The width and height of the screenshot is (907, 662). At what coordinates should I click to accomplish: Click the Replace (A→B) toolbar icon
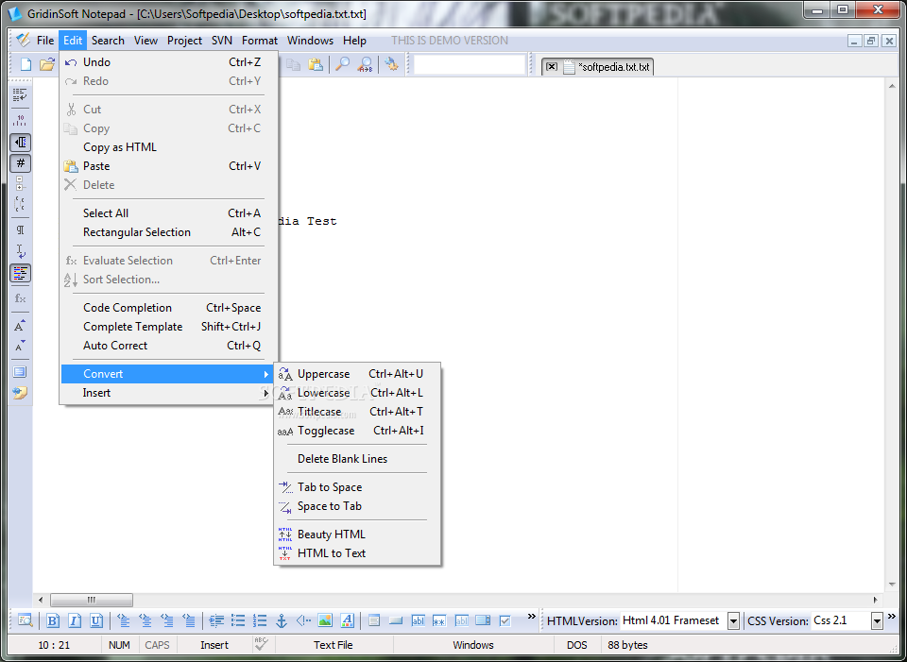tap(365, 64)
